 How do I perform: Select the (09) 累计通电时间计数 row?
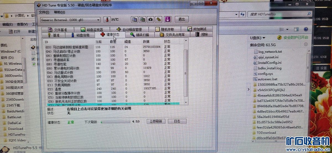pyautogui.click(x=112, y=68)
